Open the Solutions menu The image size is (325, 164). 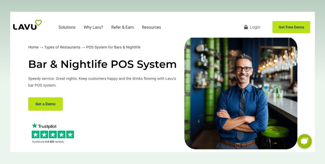[x=67, y=27]
